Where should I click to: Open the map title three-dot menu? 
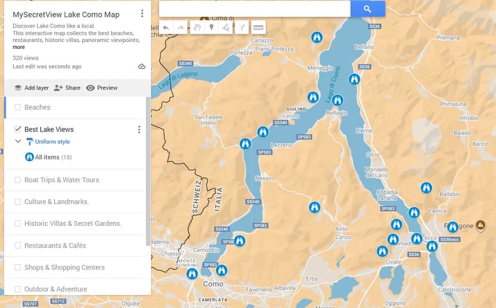pos(142,14)
